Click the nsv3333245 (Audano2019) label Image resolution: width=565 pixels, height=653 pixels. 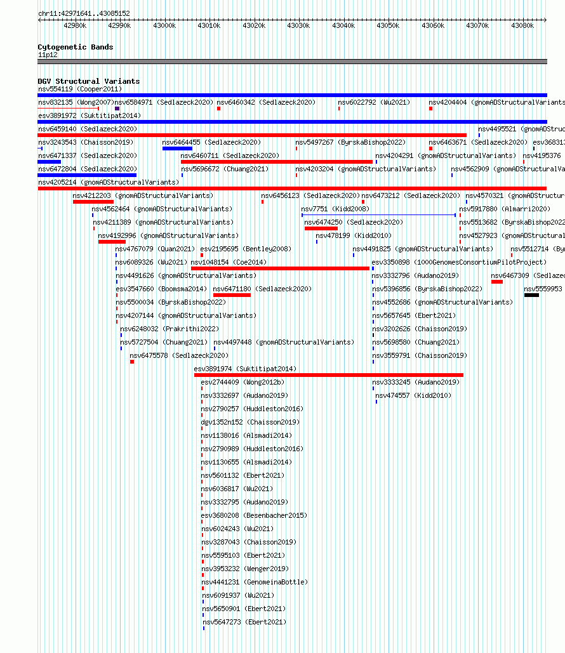(x=416, y=382)
